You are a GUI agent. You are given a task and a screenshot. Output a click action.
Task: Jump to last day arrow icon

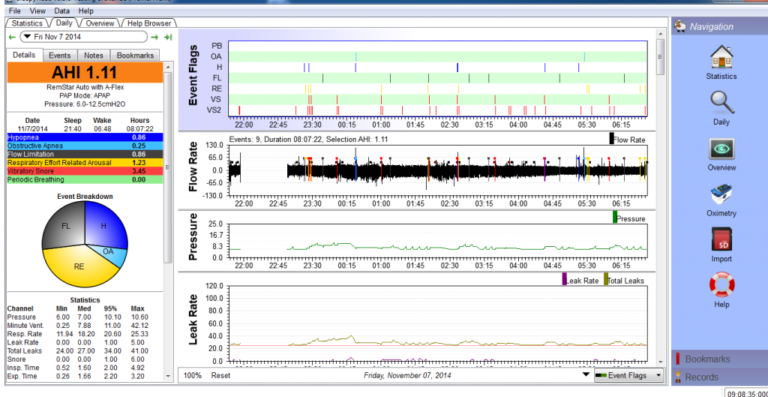click(168, 37)
